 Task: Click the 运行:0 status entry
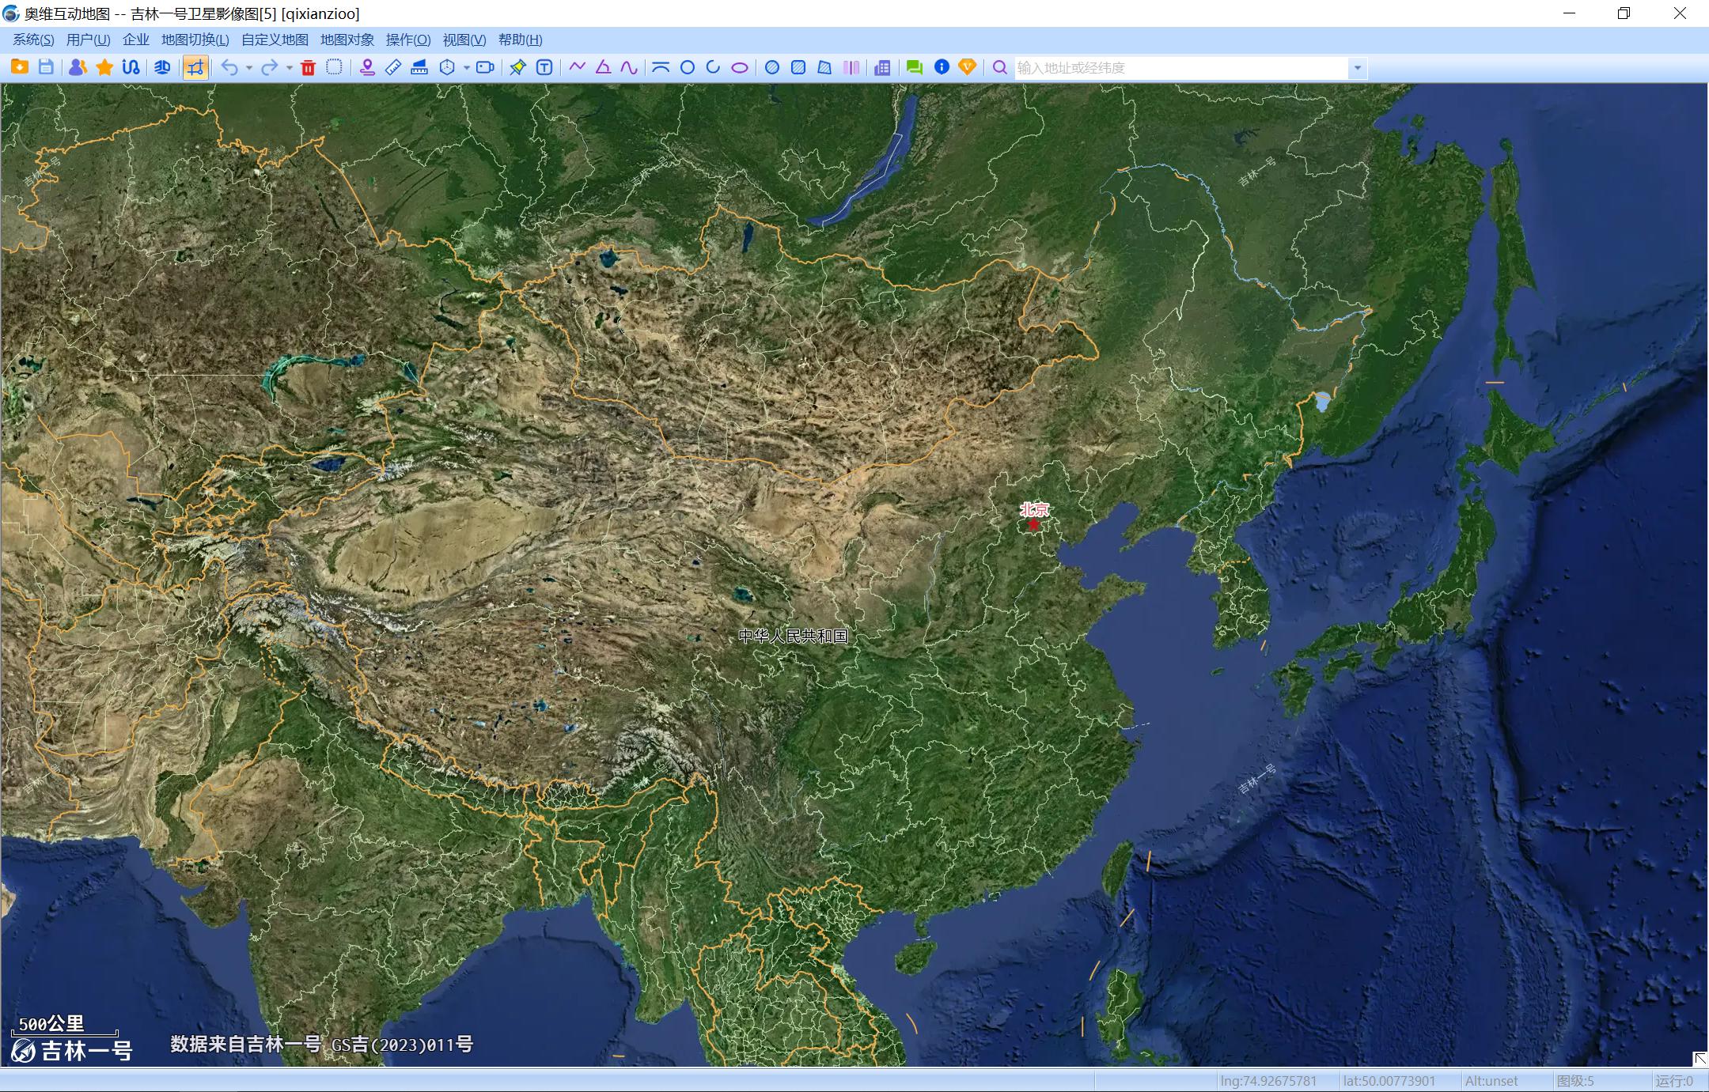click(x=1674, y=1081)
